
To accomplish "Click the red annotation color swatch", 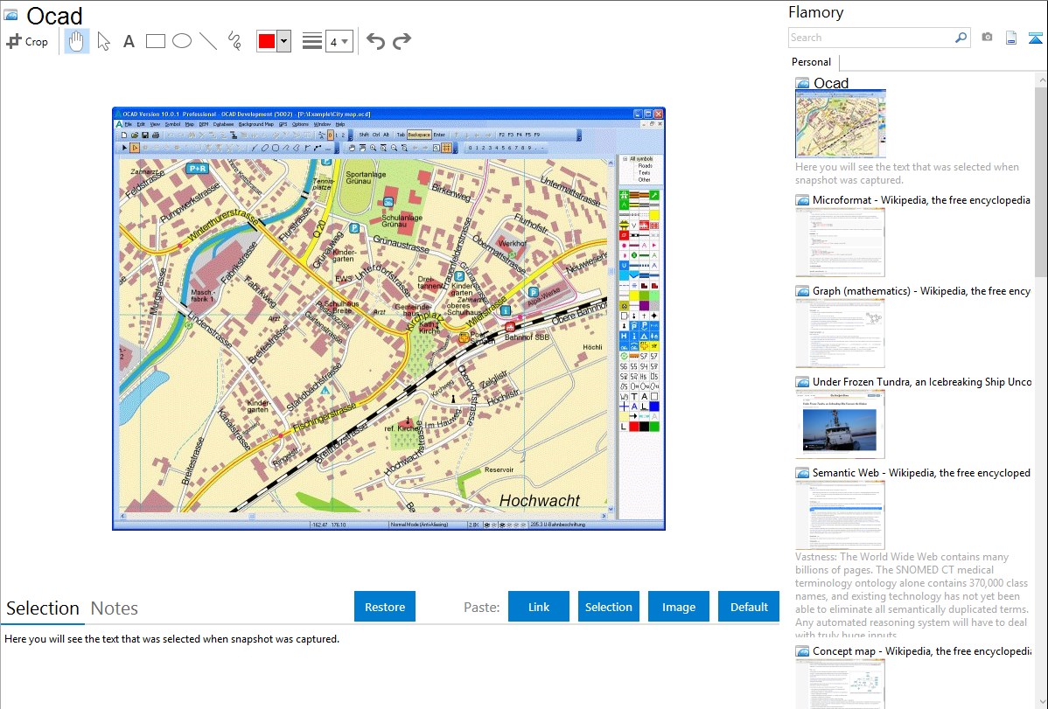I will tap(267, 41).
